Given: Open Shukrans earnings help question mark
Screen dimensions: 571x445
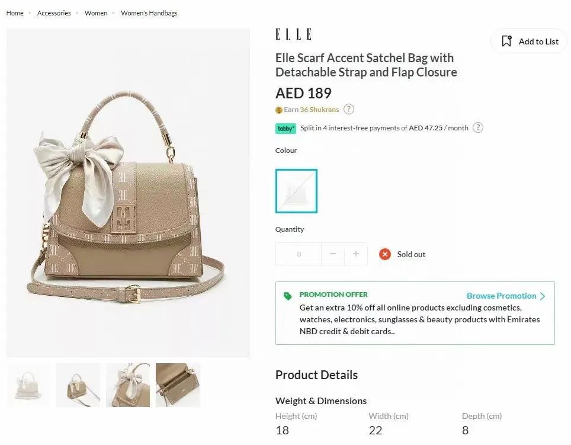Looking at the screenshot, I should [x=348, y=109].
